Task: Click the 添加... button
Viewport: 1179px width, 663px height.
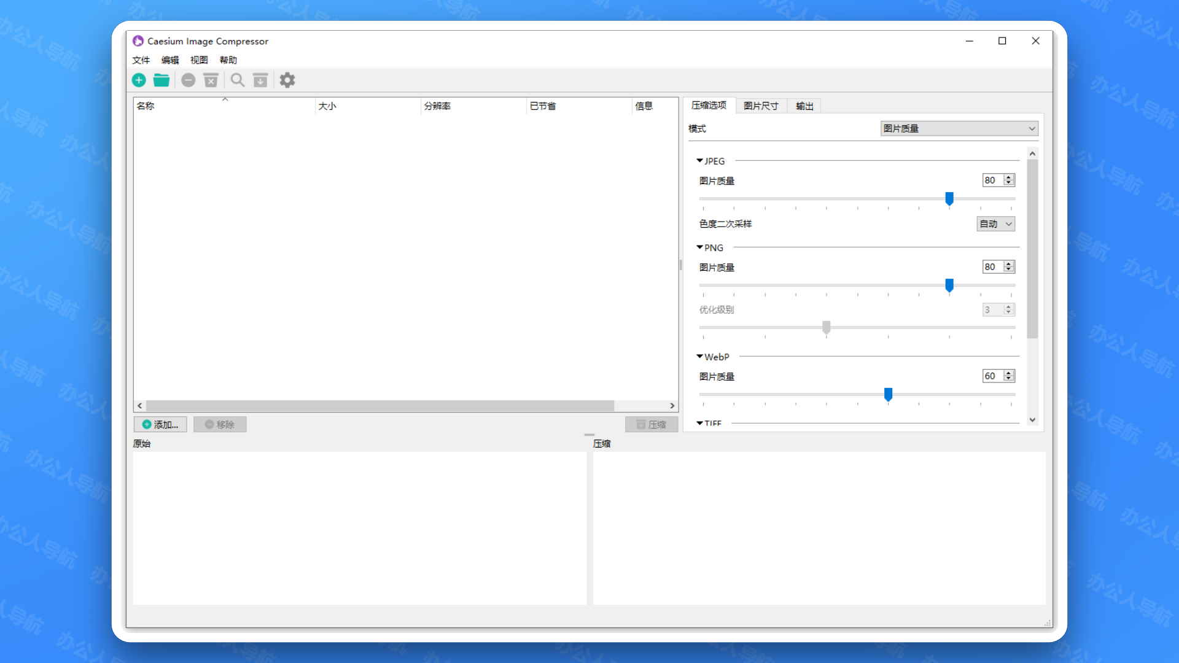Action: click(x=160, y=424)
